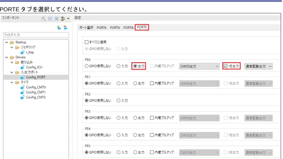Click the Startup folder icon
Viewport: 283px width, 159px height.
tap(12, 42)
